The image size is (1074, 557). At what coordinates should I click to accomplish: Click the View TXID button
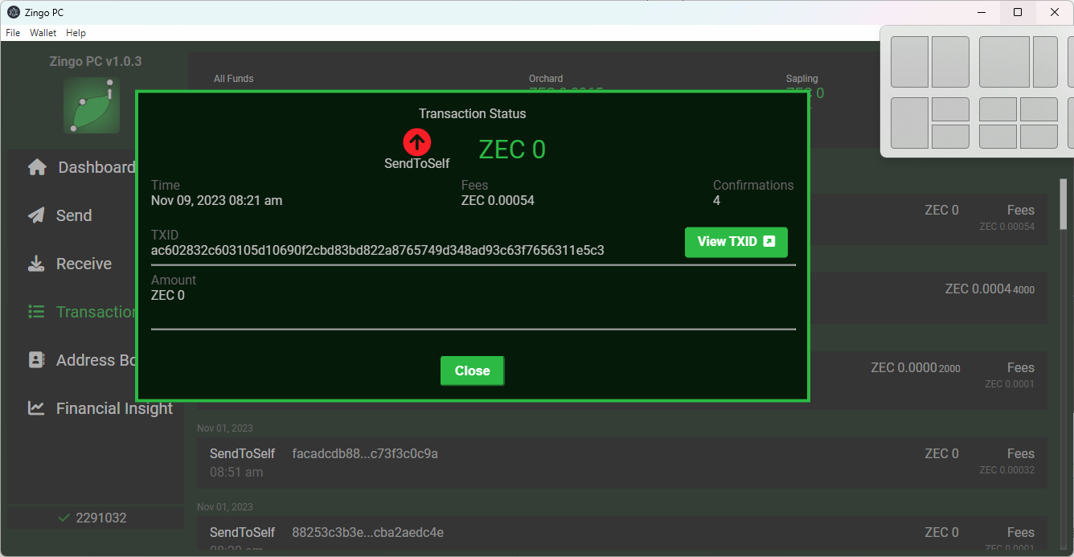pos(736,242)
